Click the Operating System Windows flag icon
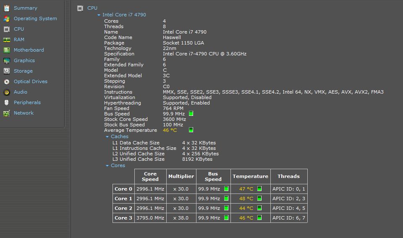 tap(7, 19)
